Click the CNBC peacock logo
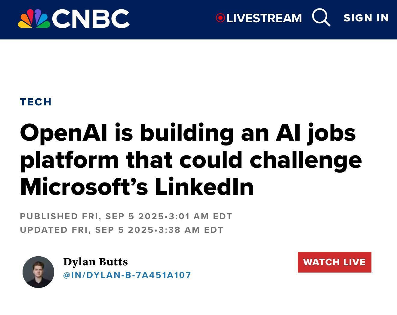The width and height of the screenshot is (397, 315). coord(34,18)
